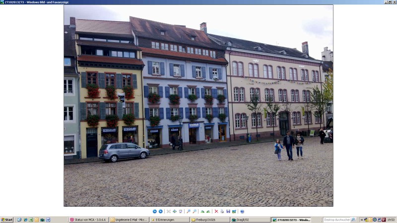Switch to the Freiburg131026 folder window
This screenshot has height=223, width=397.
click(x=209, y=220)
